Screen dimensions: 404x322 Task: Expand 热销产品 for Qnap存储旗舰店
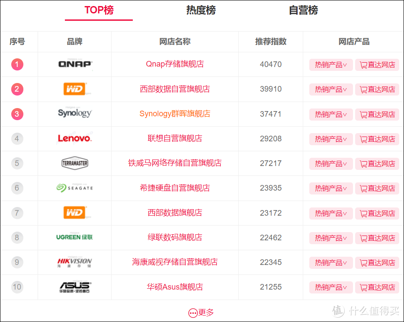click(x=331, y=65)
